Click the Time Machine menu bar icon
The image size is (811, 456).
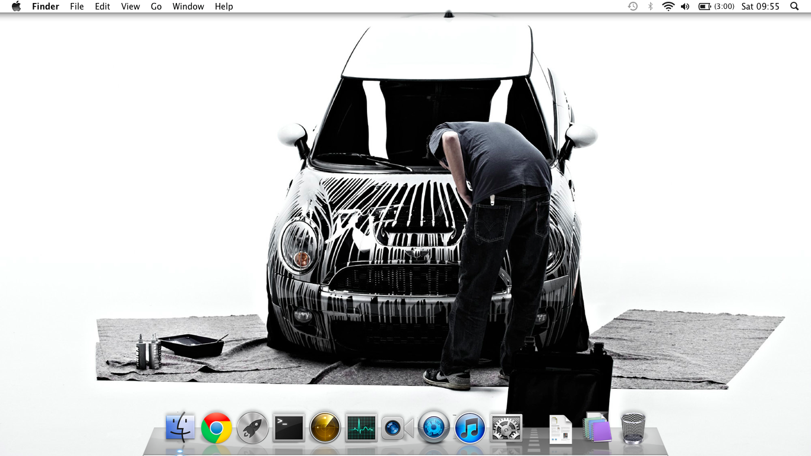pos(633,7)
